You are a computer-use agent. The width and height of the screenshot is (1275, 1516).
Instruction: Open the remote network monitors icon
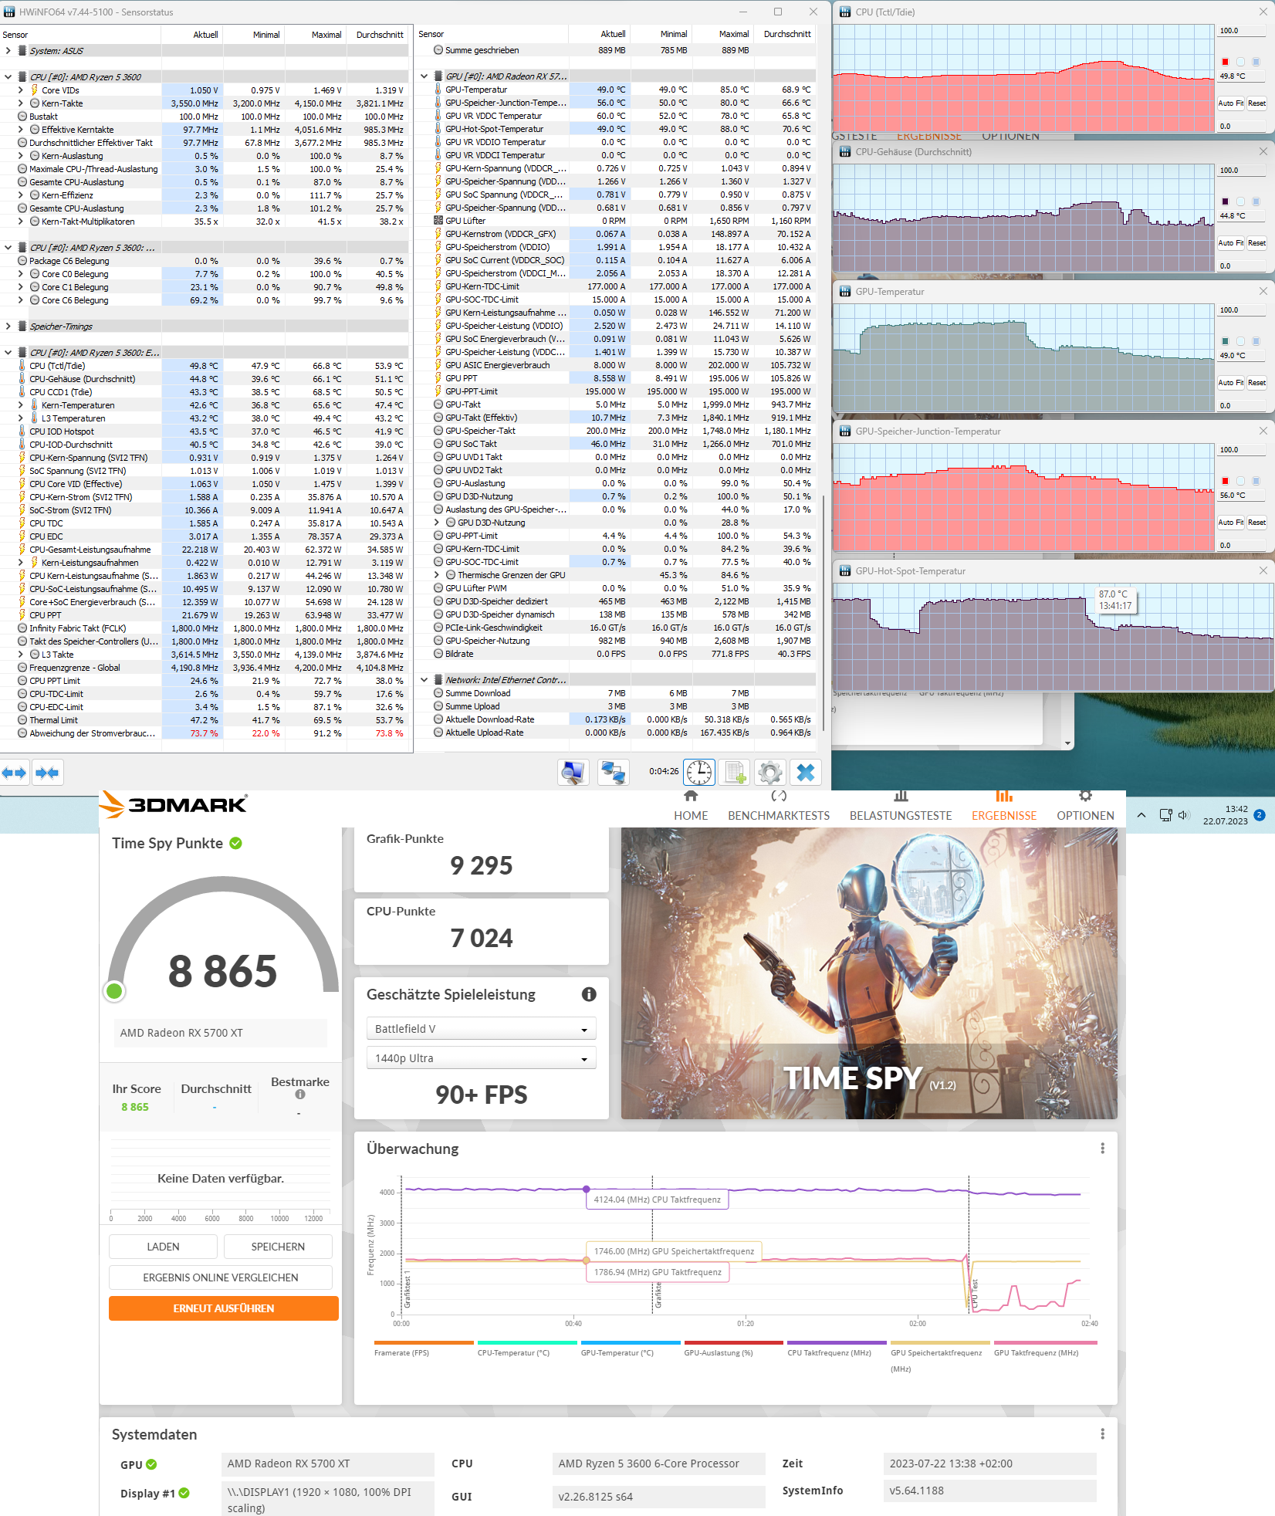(x=614, y=772)
